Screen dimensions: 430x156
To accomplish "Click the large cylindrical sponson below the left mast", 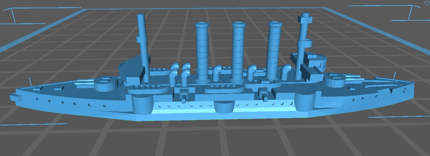I will (142, 104).
